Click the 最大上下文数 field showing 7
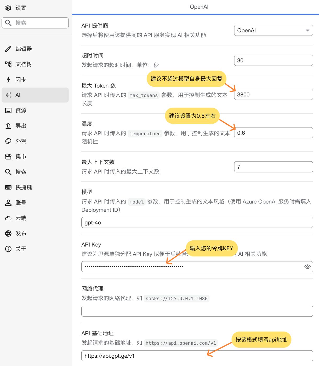This screenshot has width=319, height=366. pos(274,167)
